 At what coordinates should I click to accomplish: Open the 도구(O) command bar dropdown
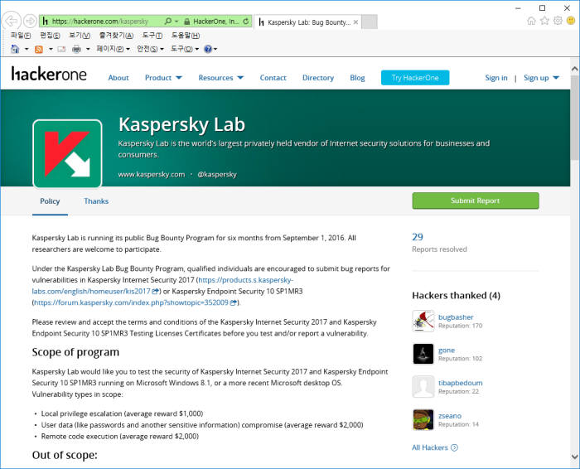click(185, 49)
